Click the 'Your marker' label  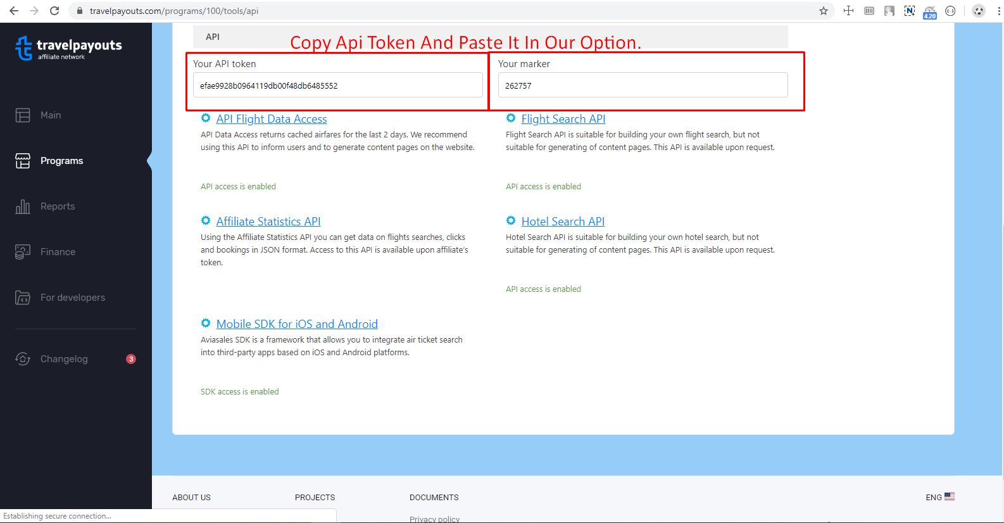click(524, 64)
